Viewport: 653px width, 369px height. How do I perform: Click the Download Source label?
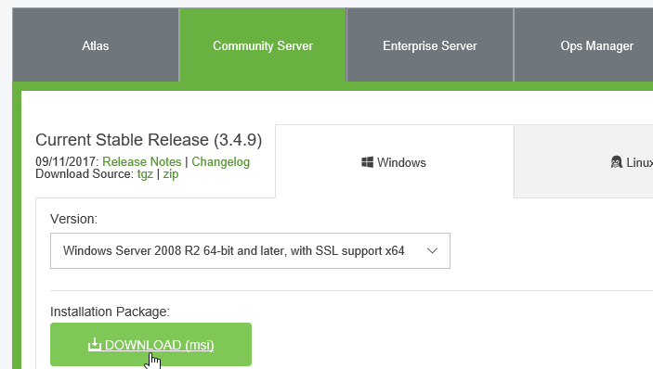pyautogui.click(x=85, y=174)
